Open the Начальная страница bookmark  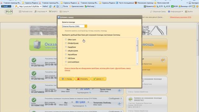click(x=144, y=3)
